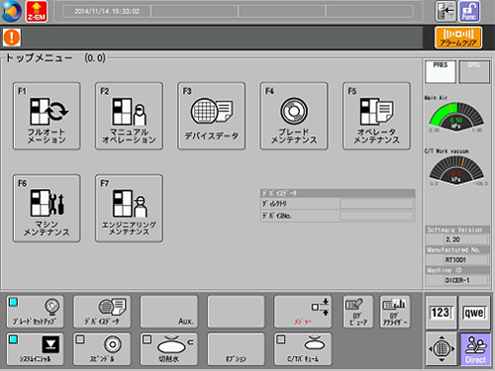Screen dimensions: 495x371
Task: Click the orange Alarm Clear button
Action: click(x=458, y=38)
